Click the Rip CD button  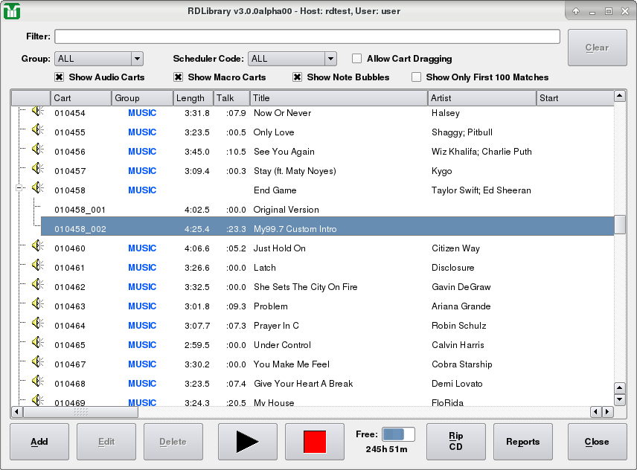[455, 442]
